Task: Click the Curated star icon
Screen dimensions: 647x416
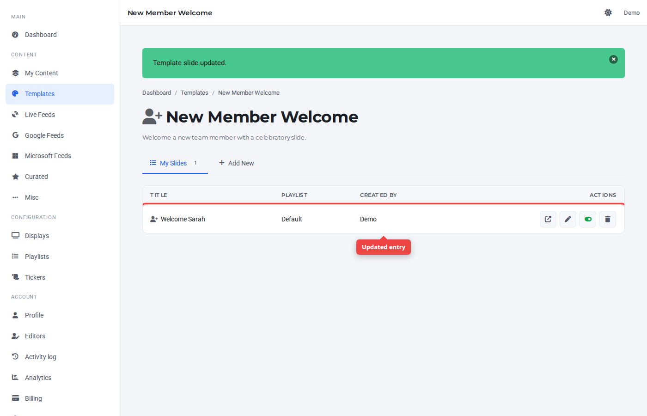Action: click(15, 177)
